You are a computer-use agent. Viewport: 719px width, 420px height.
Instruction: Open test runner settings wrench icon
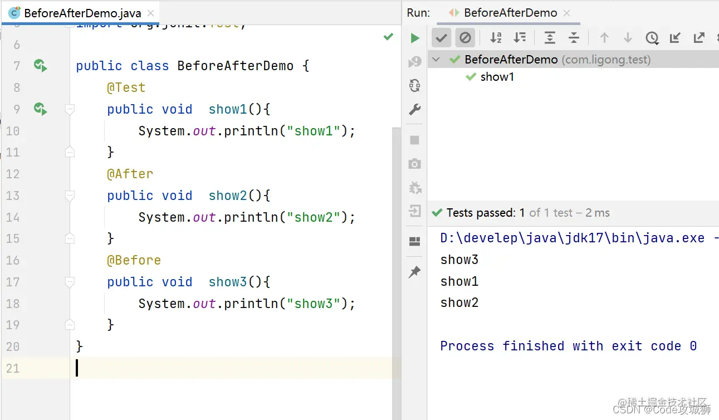point(415,109)
